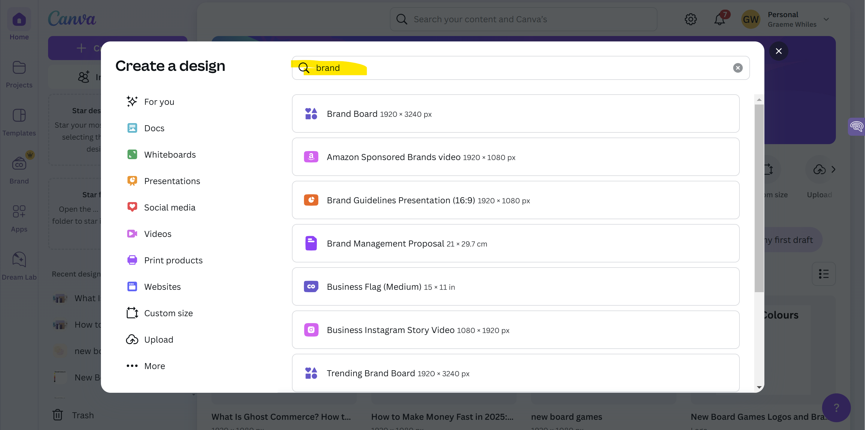Open the Docs category
The image size is (865, 430).
pos(154,128)
